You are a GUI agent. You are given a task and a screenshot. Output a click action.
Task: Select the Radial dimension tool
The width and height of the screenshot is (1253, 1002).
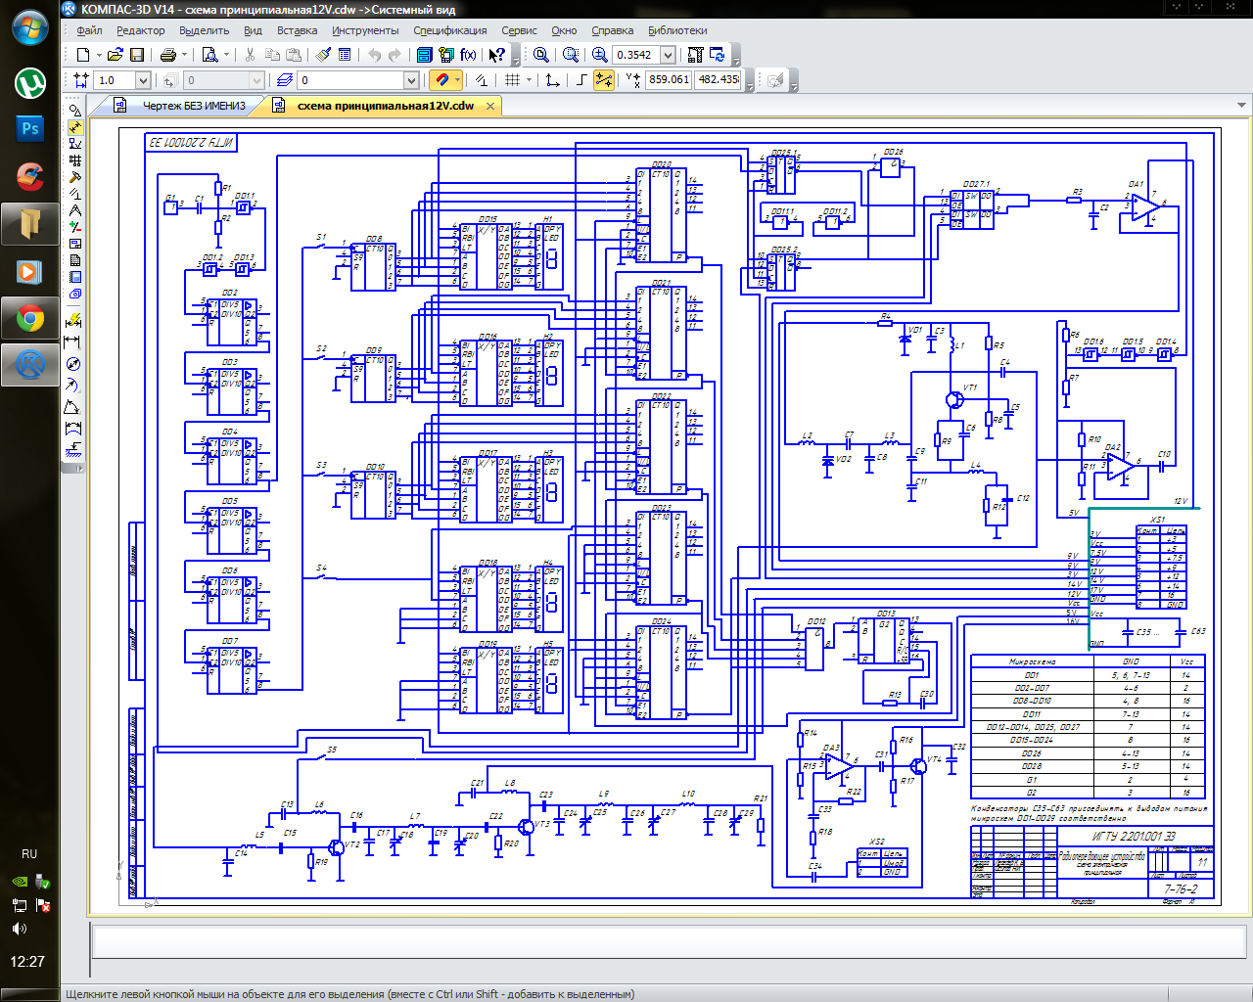click(73, 385)
